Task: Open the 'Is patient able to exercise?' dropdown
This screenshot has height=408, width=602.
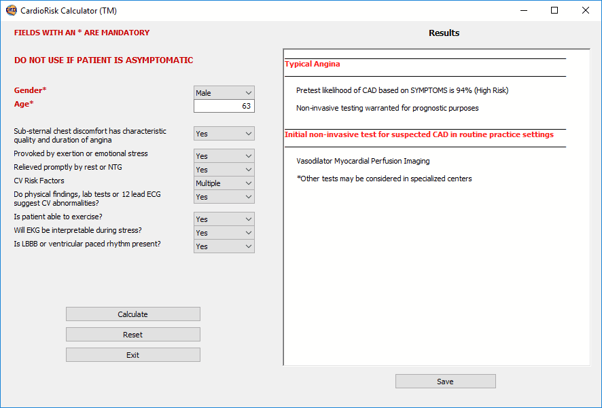Action: point(224,219)
